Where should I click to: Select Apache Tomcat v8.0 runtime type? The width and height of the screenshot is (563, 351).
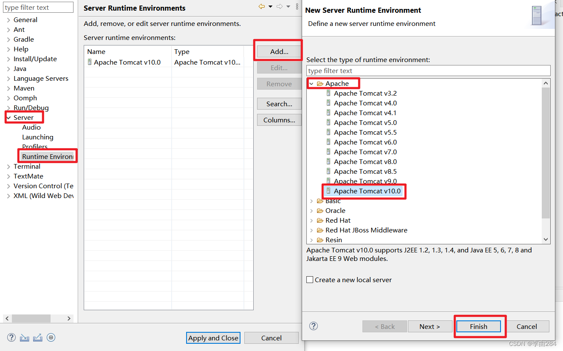(x=365, y=161)
